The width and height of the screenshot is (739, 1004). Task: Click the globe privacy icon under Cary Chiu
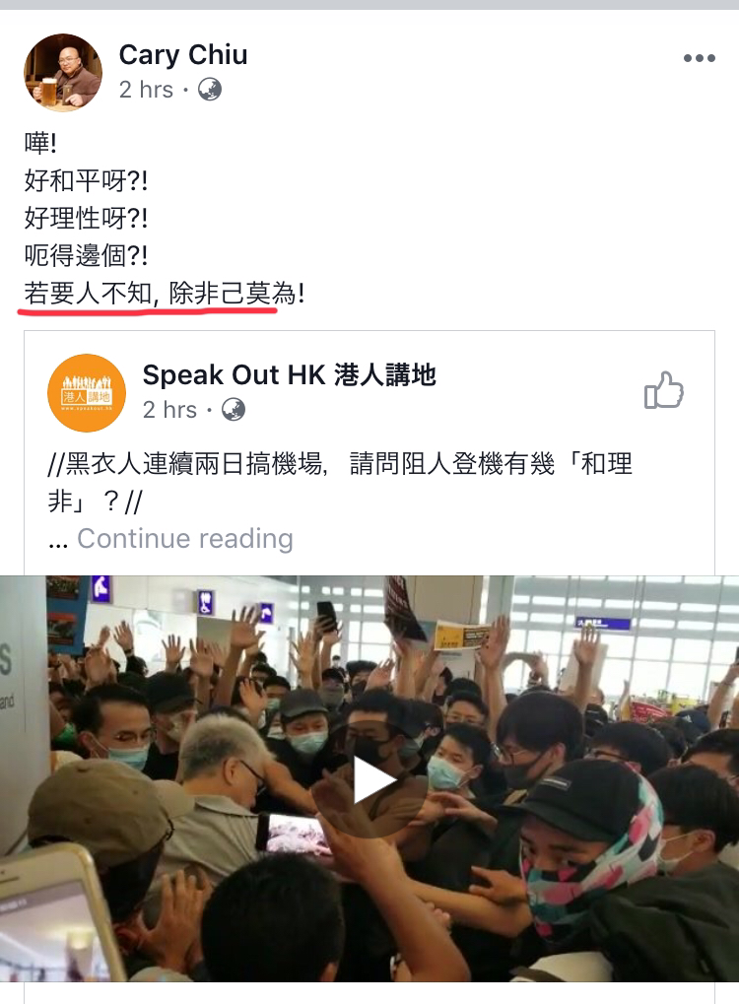(210, 89)
